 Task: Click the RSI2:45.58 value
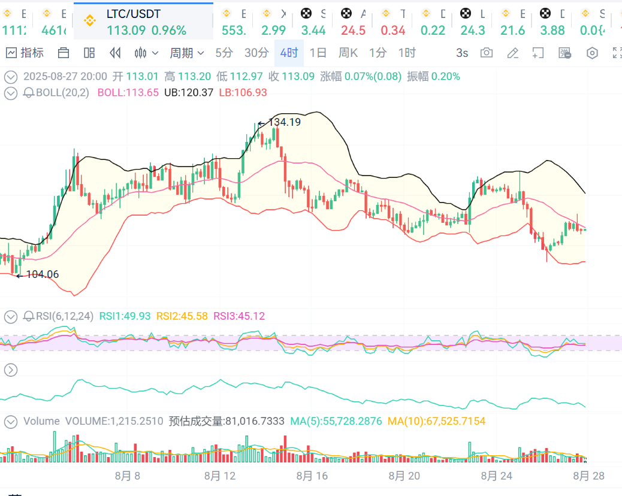(182, 316)
